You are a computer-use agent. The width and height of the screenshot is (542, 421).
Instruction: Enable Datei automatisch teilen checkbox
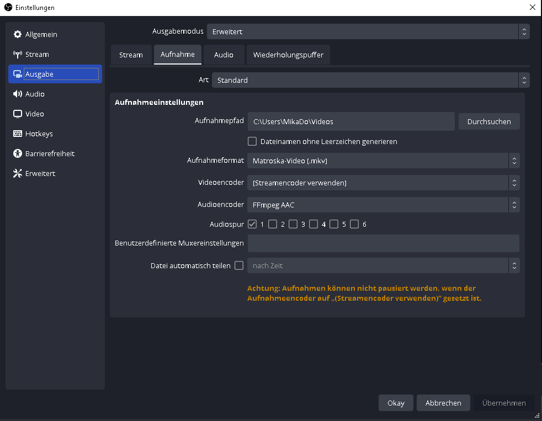tap(239, 265)
